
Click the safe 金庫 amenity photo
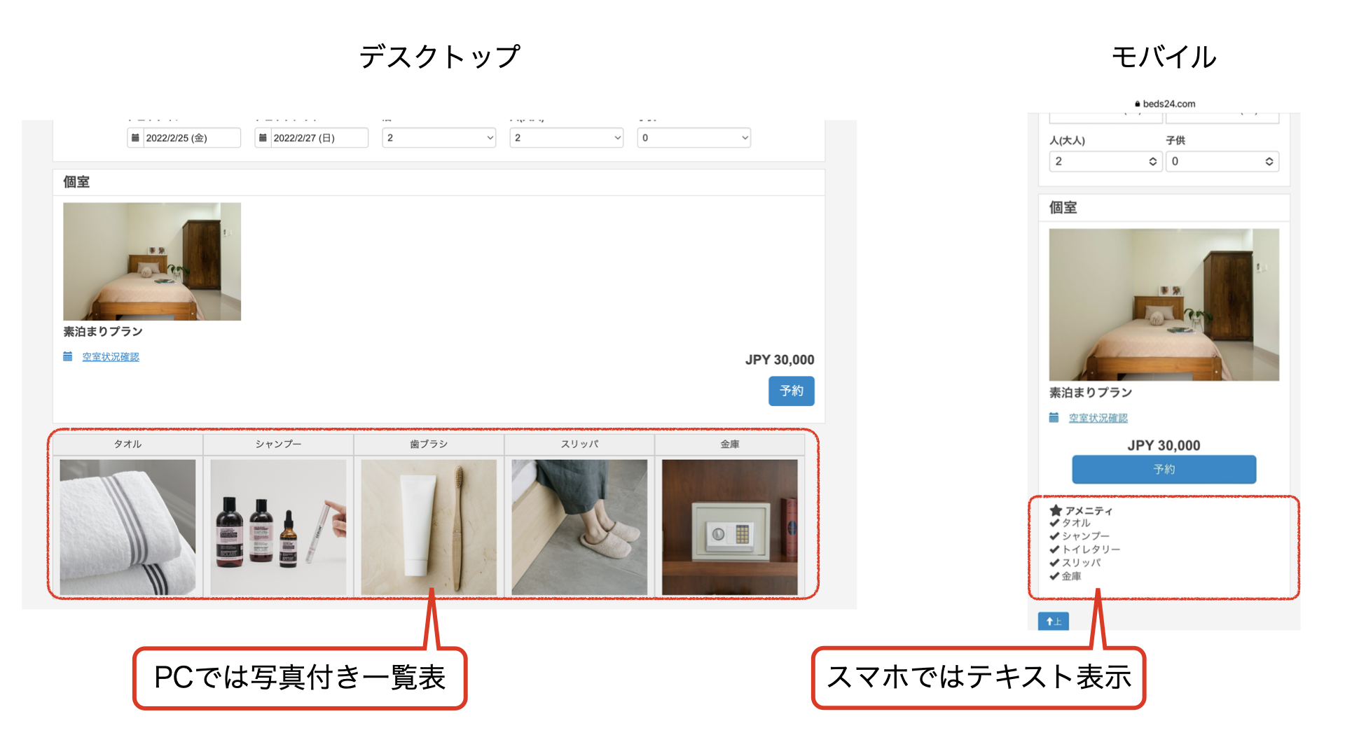click(x=729, y=527)
